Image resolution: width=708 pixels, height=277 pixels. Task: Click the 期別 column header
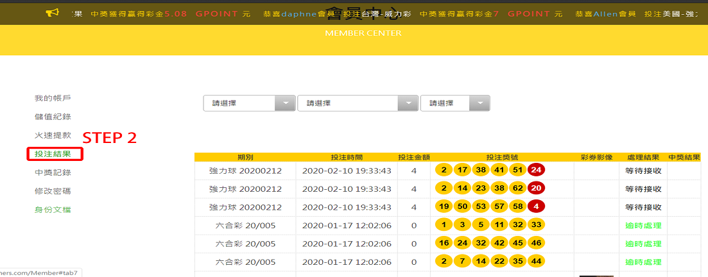(x=245, y=157)
